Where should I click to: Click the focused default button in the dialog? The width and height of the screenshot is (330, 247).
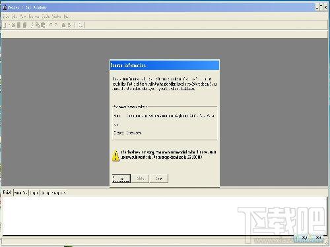click(x=121, y=178)
